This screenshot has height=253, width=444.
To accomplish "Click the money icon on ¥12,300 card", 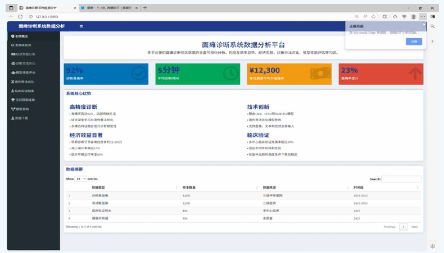I will pyautogui.click(x=320, y=73).
